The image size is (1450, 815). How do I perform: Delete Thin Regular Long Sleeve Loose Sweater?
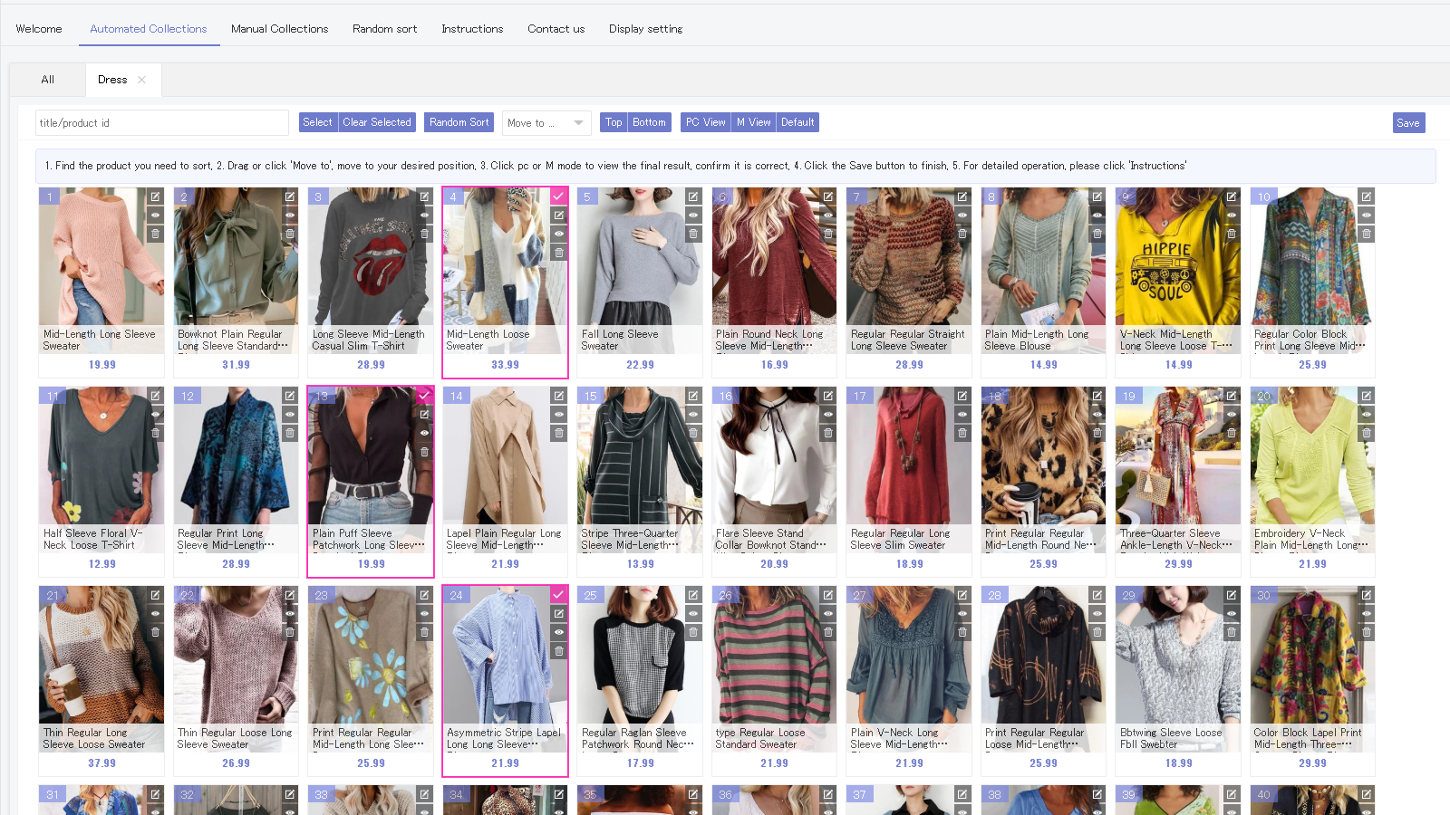coord(155,632)
